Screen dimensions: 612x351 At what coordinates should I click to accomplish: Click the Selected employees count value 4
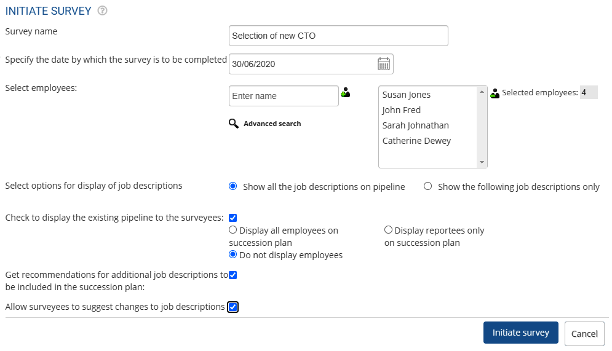point(589,92)
